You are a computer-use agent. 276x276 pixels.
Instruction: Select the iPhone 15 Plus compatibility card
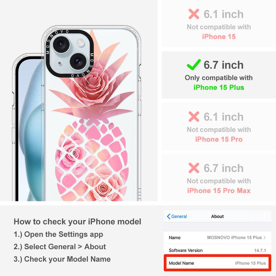[x=219, y=75]
